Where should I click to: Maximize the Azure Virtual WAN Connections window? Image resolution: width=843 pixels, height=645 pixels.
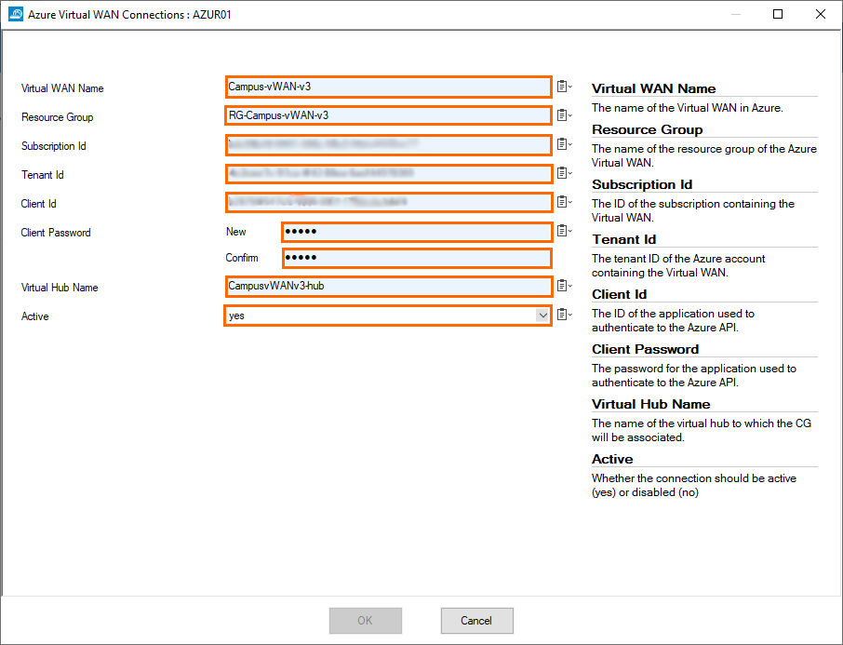pyautogui.click(x=778, y=14)
